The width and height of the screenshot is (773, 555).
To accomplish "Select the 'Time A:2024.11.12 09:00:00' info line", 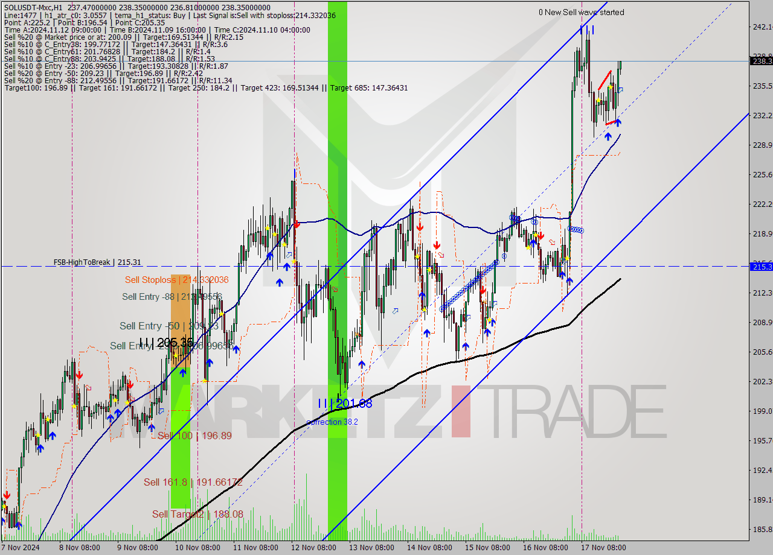I will (157, 30).
